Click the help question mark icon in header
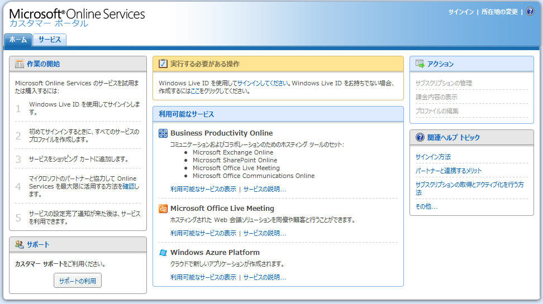The width and height of the screenshot is (543, 304). point(530,11)
